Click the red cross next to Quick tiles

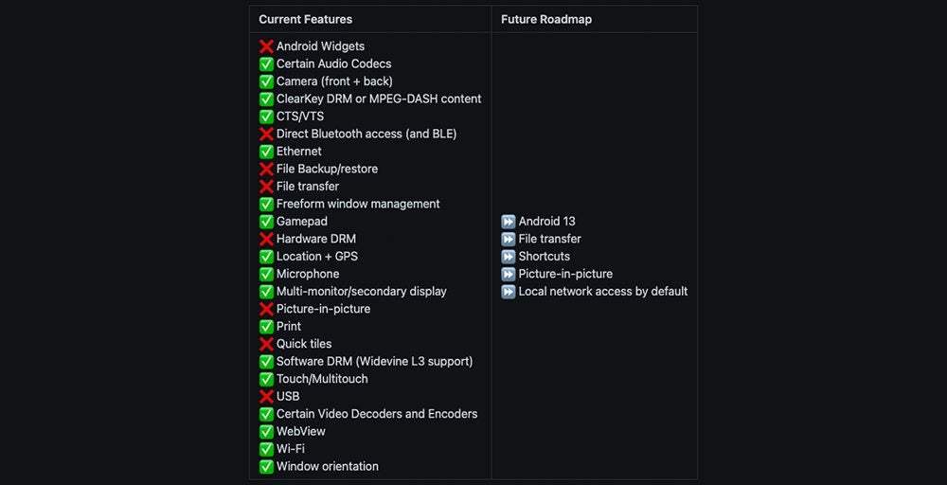[x=266, y=344]
